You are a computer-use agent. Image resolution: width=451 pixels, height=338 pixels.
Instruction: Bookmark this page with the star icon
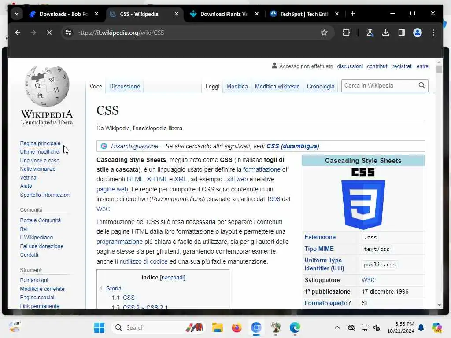click(x=324, y=33)
